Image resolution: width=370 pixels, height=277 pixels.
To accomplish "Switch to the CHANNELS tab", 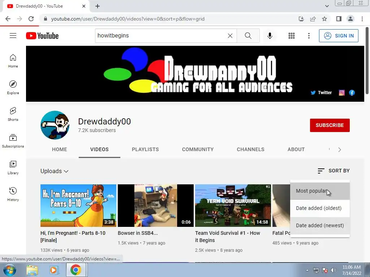I will [250, 149].
